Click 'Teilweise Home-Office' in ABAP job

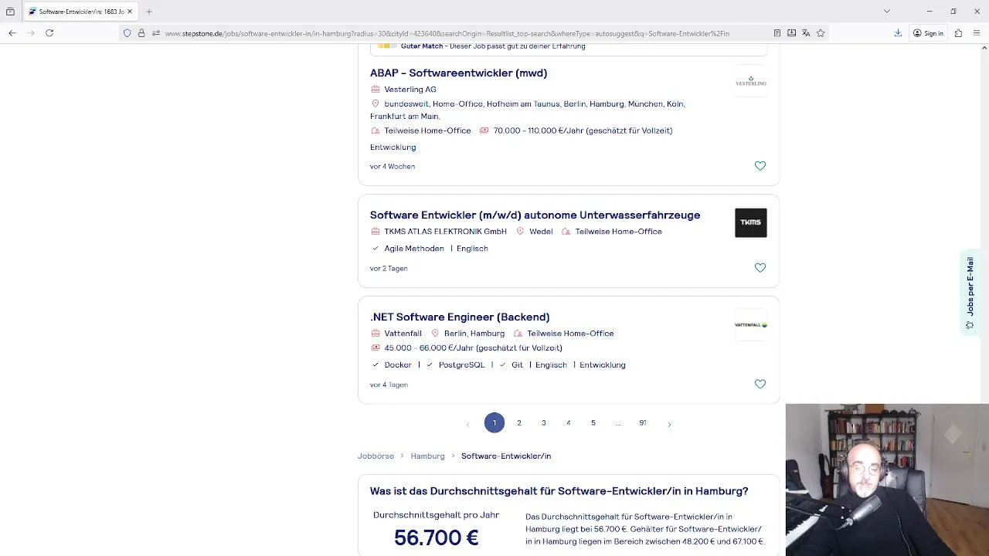pos(427,131)
